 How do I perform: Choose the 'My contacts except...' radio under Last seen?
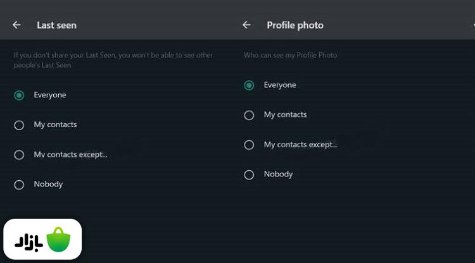[19, 155]
